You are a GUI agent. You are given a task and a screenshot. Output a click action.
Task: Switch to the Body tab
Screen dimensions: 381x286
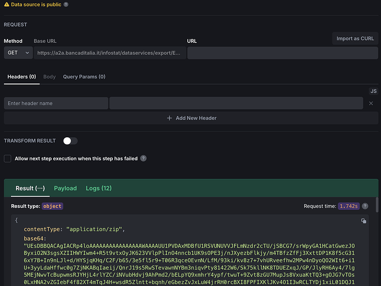click(49, 77)
